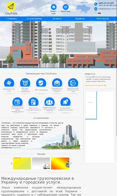
Task: Click the 100% страхование label
Action: coord(41,90)
